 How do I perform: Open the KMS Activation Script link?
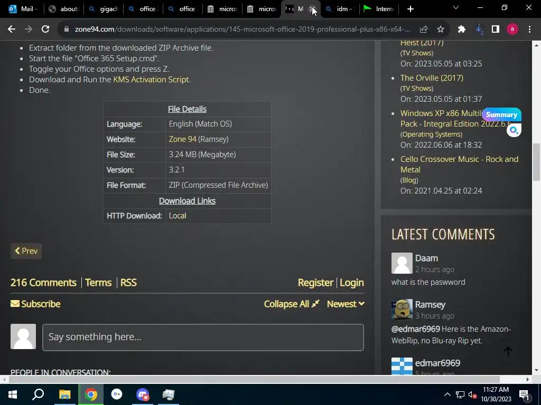(x=151, y=80)
